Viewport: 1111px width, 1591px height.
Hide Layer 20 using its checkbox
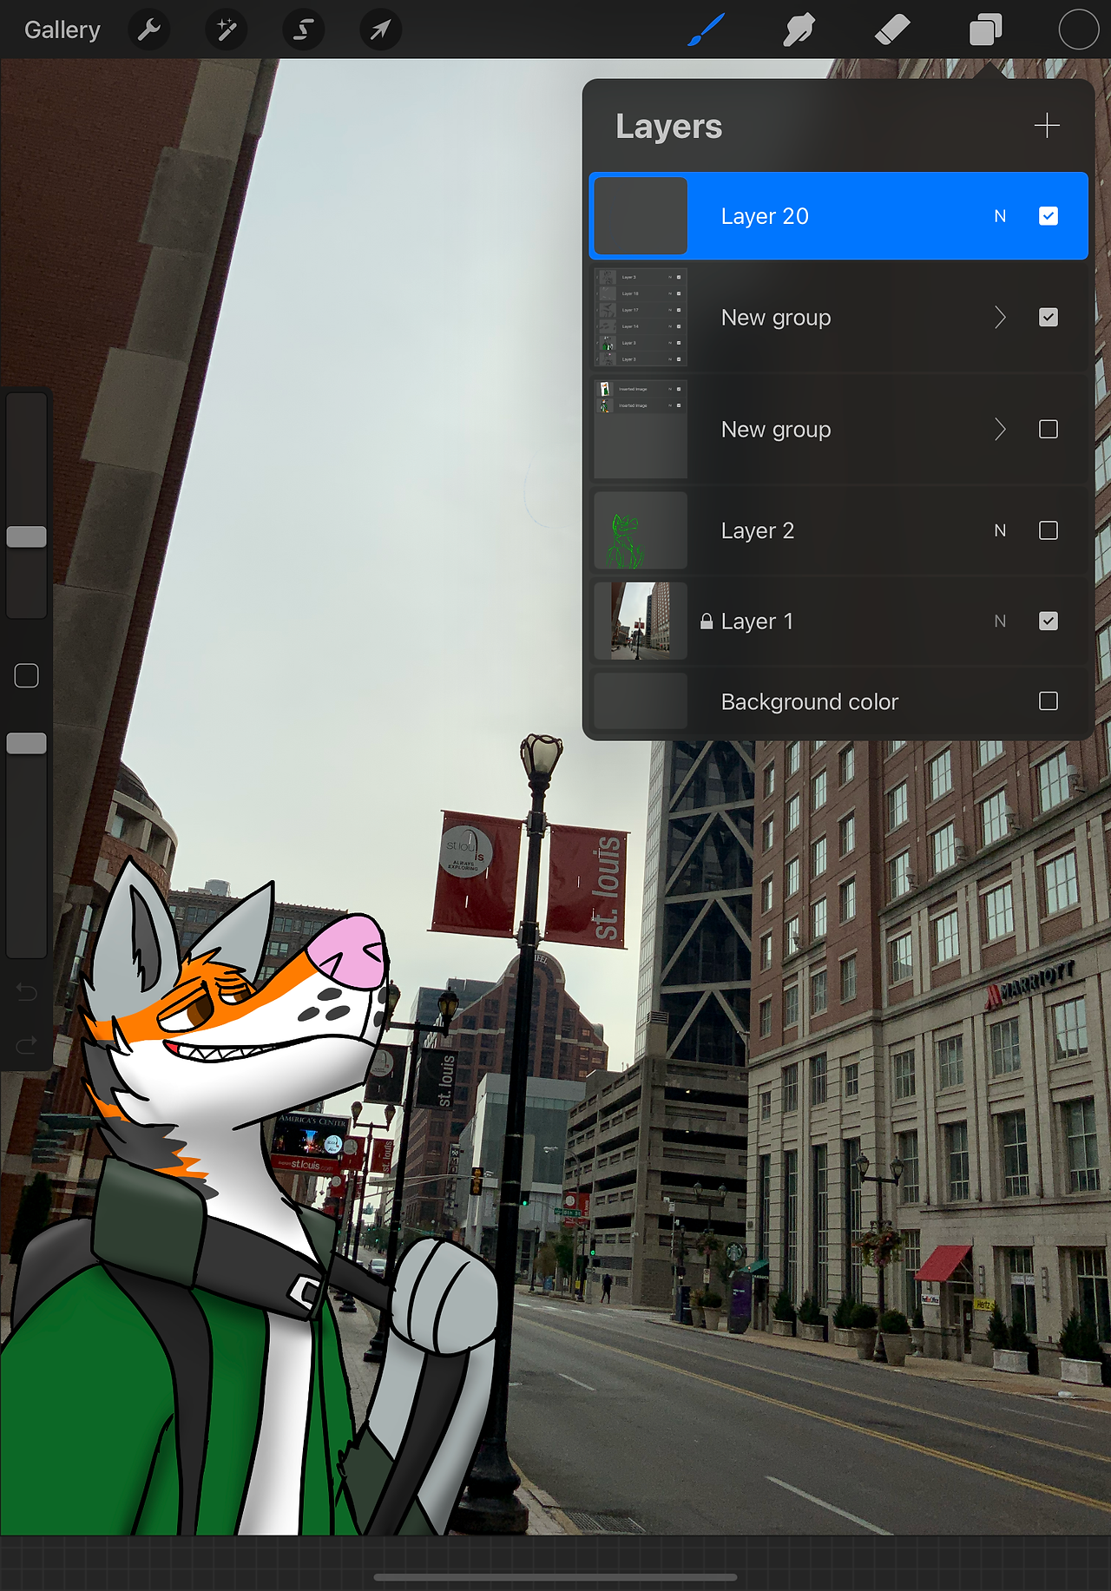tap(1049, 216)
